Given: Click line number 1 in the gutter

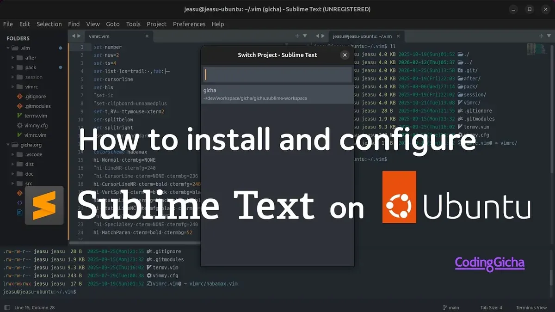Looking at the screenshot, I should [82, 47].
